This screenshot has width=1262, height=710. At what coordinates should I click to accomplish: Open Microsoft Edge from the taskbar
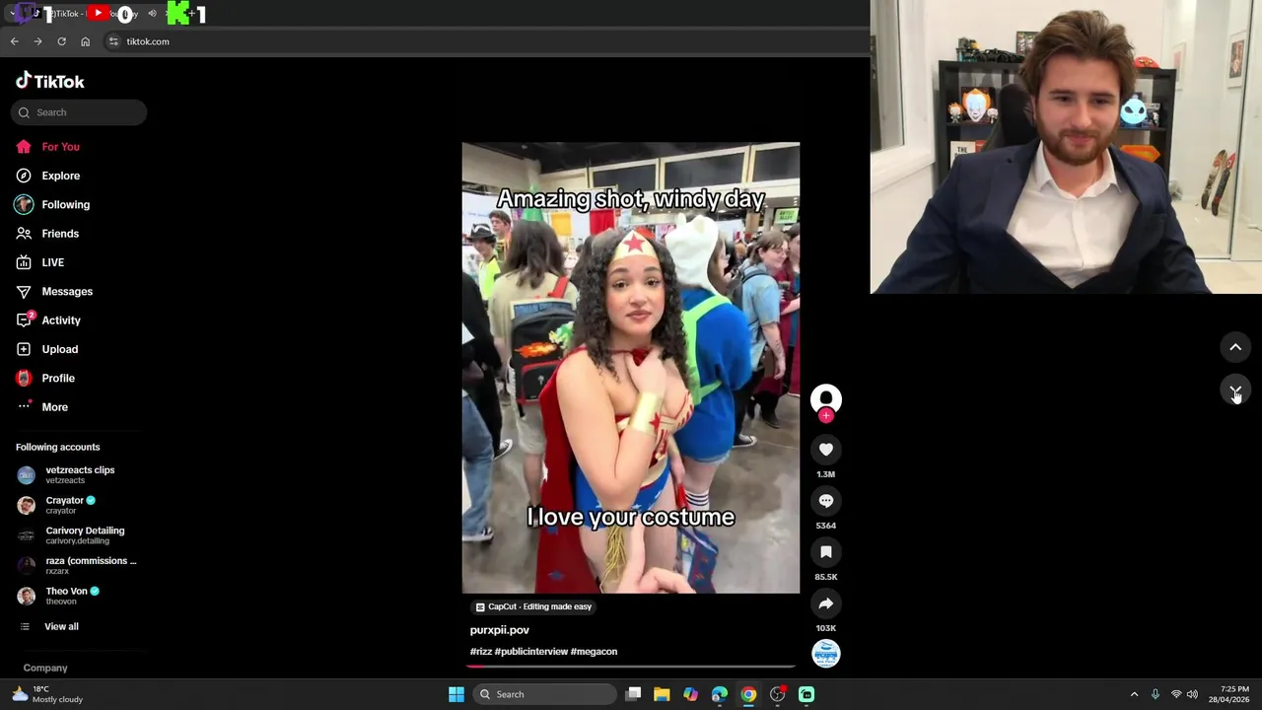coord(720,694)
